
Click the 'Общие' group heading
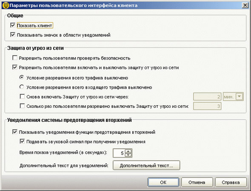15,15
